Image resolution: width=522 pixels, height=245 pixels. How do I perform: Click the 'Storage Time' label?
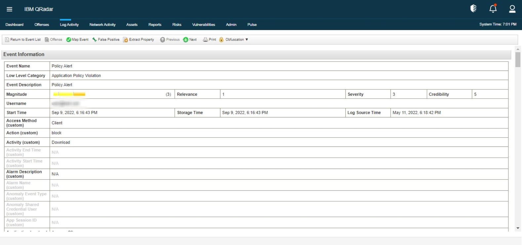coord(190,113)
